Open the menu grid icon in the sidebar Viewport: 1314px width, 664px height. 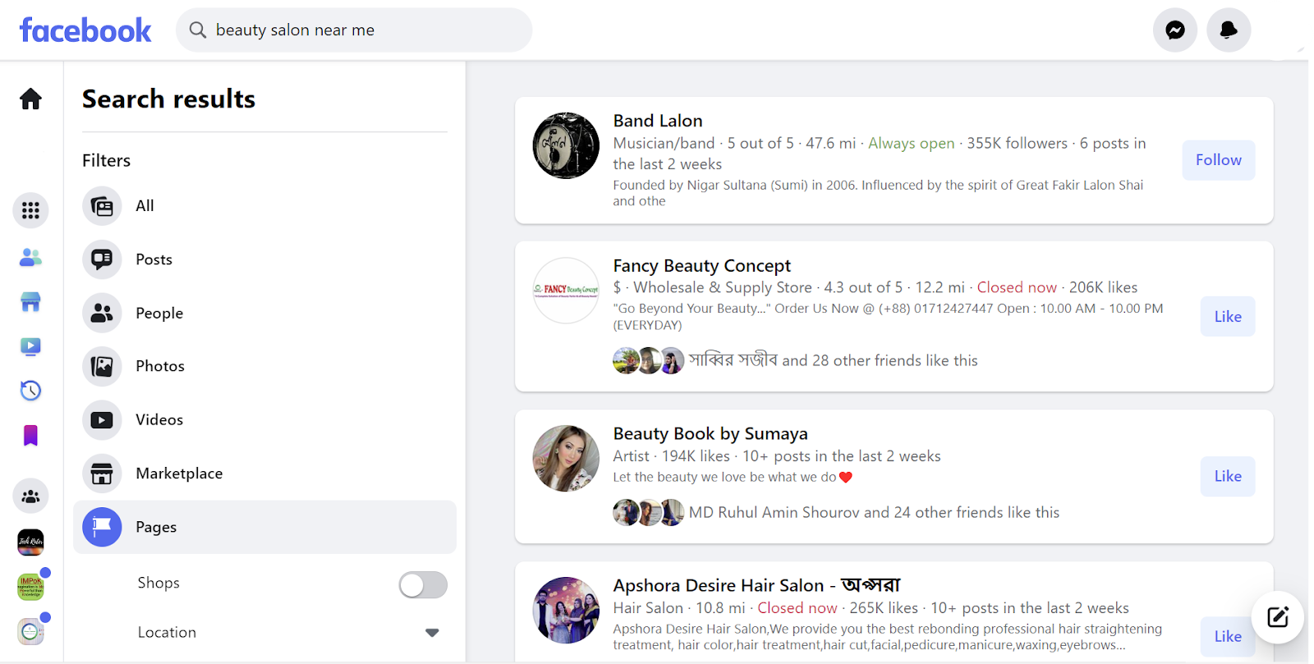(x=30, y=211)
